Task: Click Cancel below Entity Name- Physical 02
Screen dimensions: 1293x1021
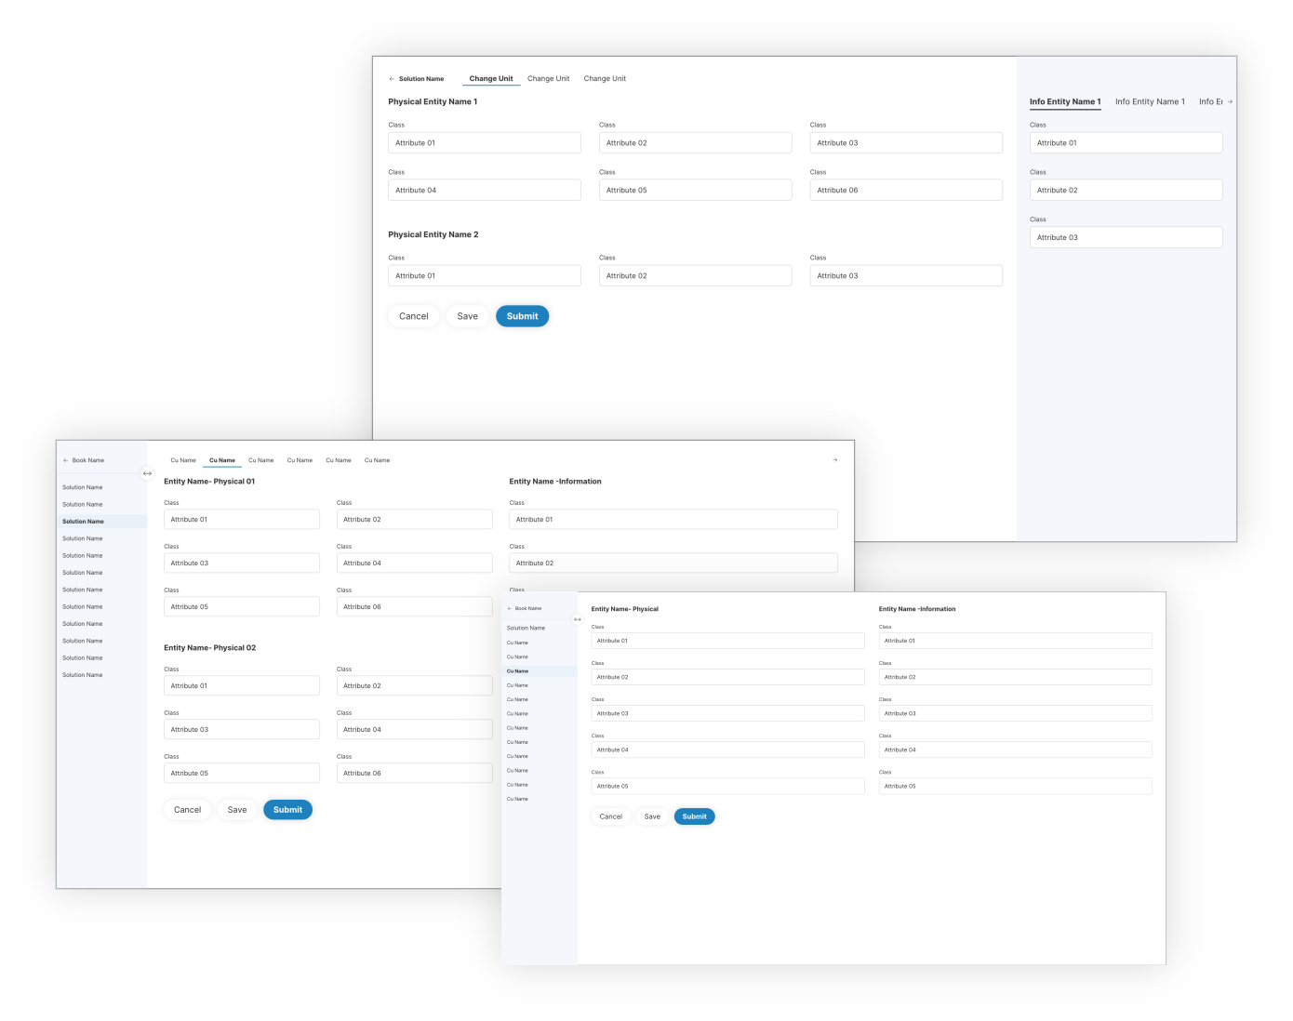Action: point(188,810)
